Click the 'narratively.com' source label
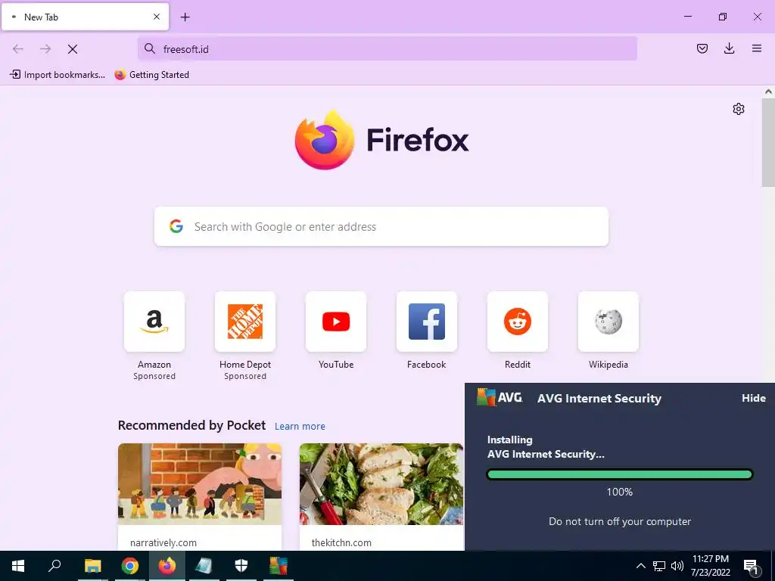The image size is (775, 581). tap(163, 542)
